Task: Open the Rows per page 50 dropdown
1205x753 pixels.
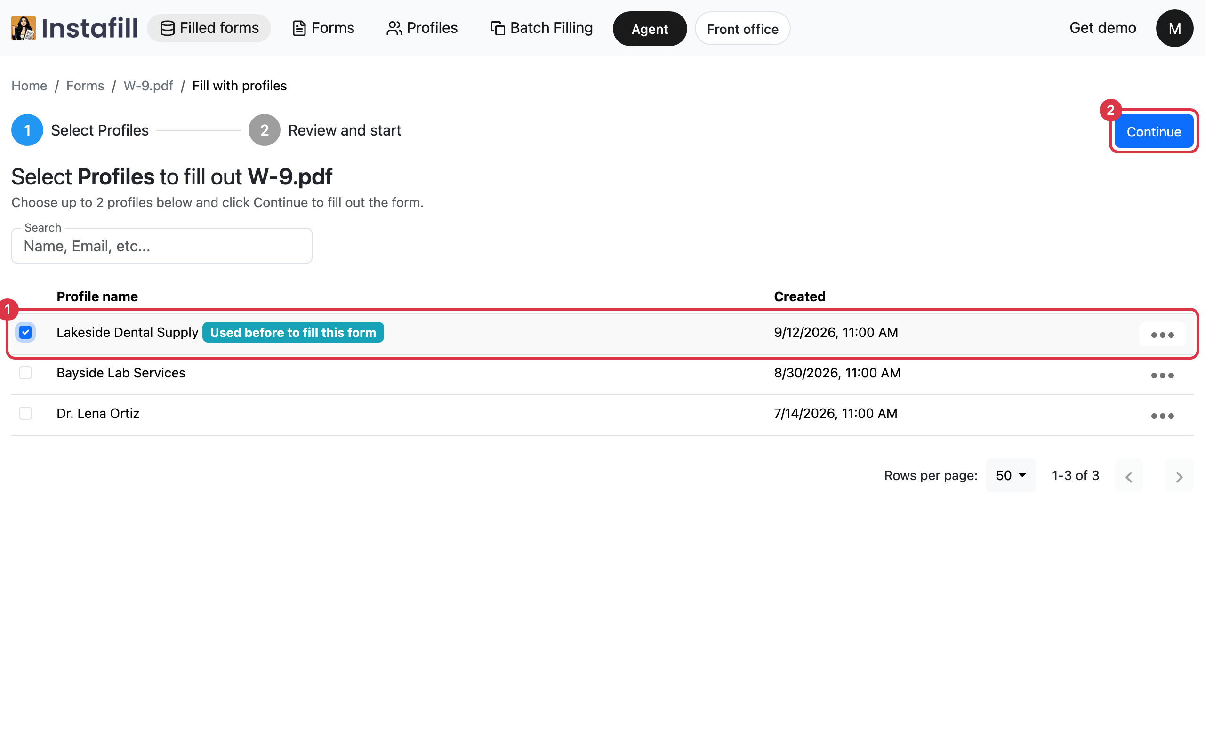Action: pos(1010,475)
